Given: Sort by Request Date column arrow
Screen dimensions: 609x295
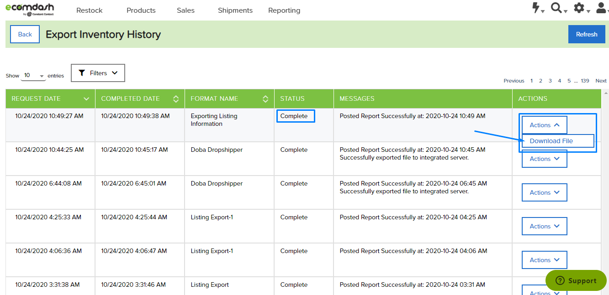Looking at the screenshot, I should pyautogui.click(x=86, y=99).
